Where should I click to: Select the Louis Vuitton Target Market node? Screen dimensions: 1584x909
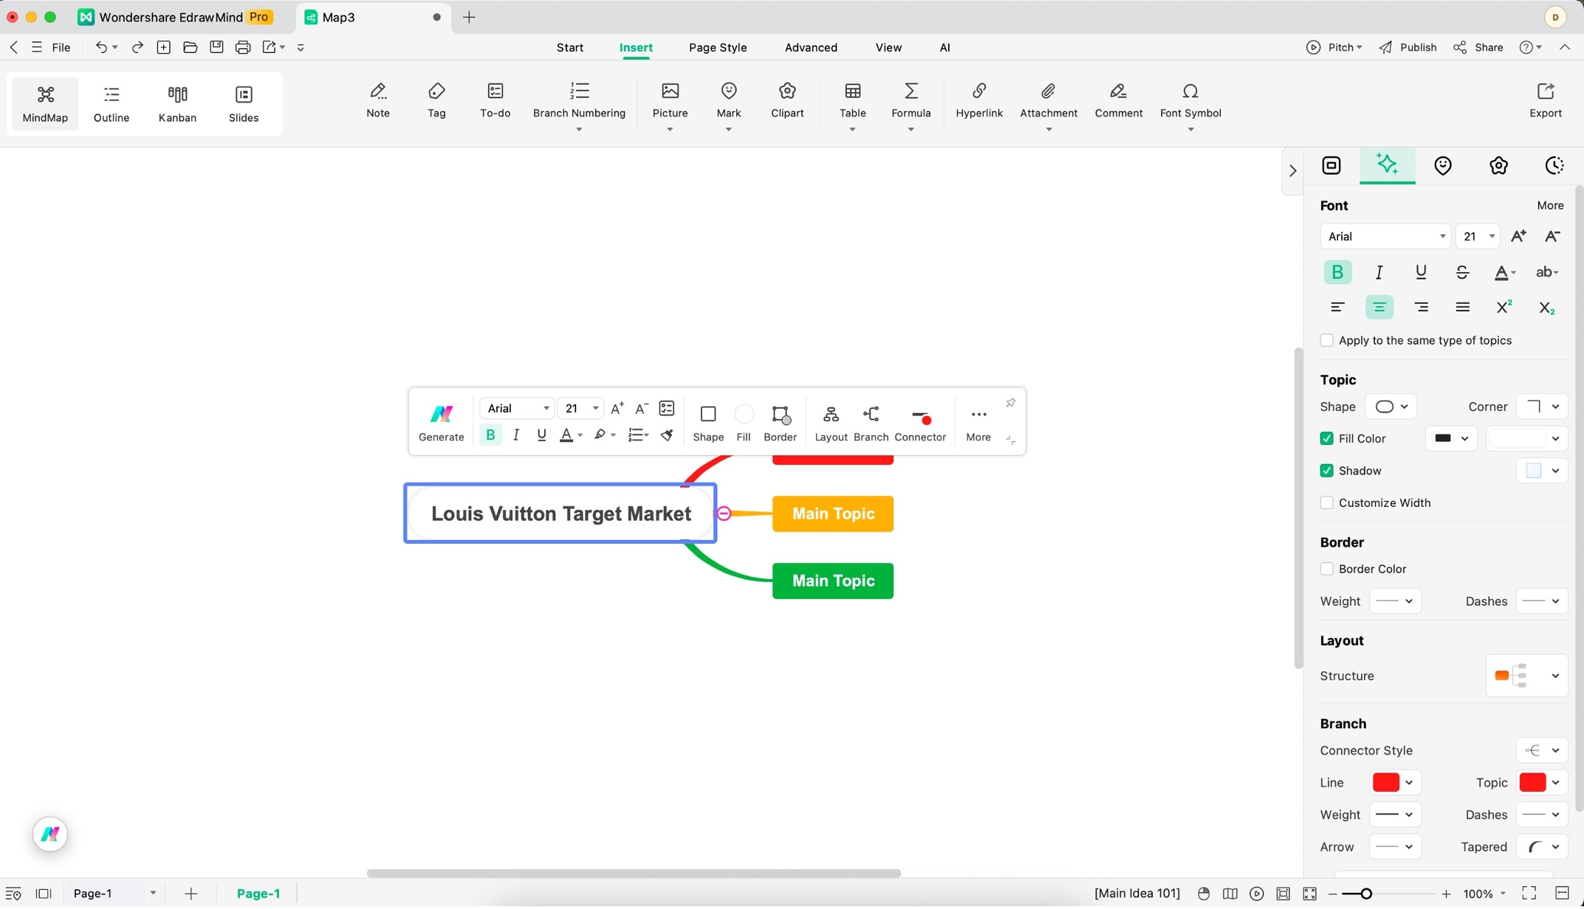[560, 514]
